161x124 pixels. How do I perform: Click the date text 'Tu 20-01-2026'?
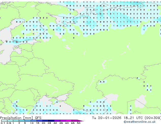(107, 118)
